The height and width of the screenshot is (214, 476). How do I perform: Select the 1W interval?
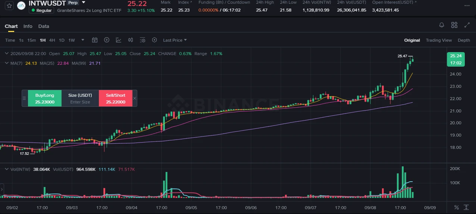coord(72,40)
